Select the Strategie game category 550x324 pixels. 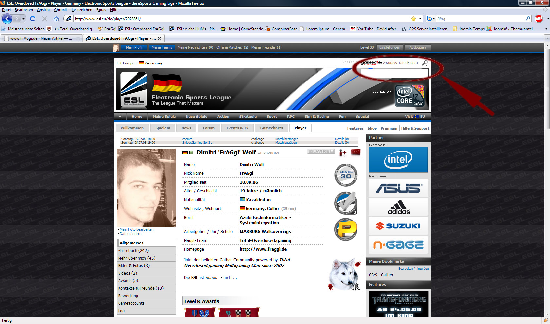pos(248,117)
